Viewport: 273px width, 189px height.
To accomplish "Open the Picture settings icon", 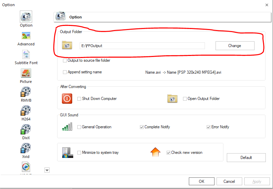I will pyautogui.click(x=26, y=73).
